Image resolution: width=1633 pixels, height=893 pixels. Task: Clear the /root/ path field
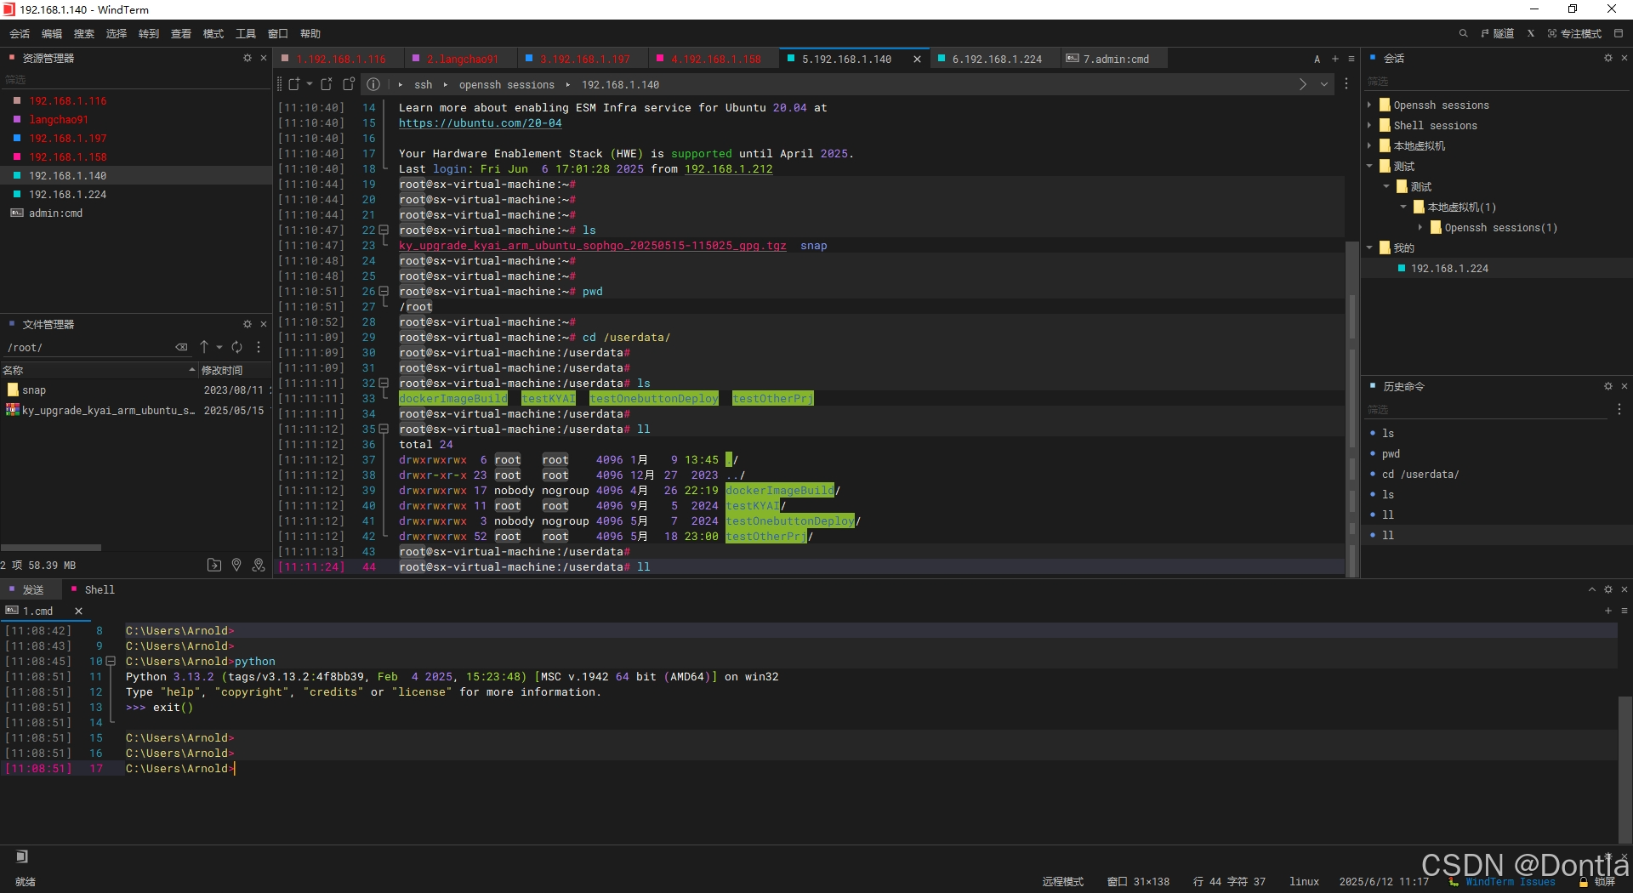coord(181,347)
